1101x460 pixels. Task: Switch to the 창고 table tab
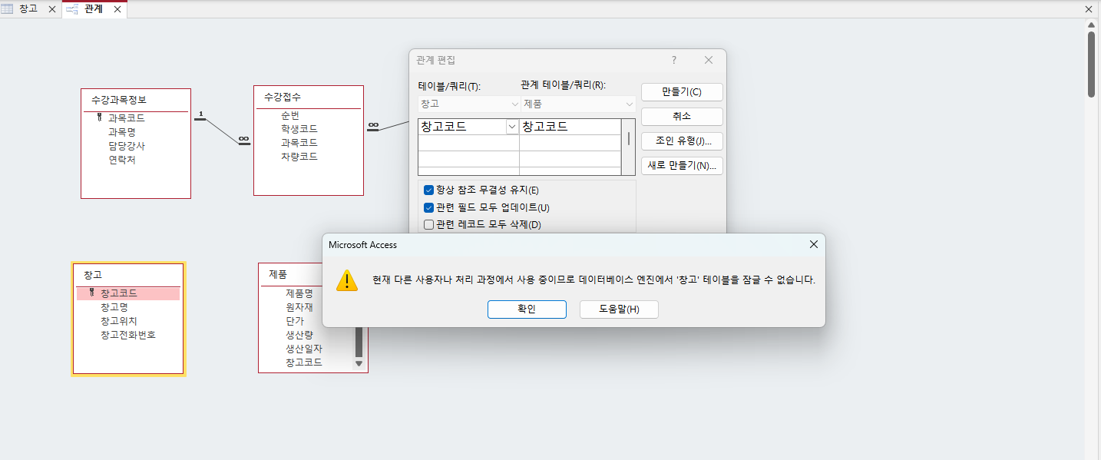[x=28, y=9]
